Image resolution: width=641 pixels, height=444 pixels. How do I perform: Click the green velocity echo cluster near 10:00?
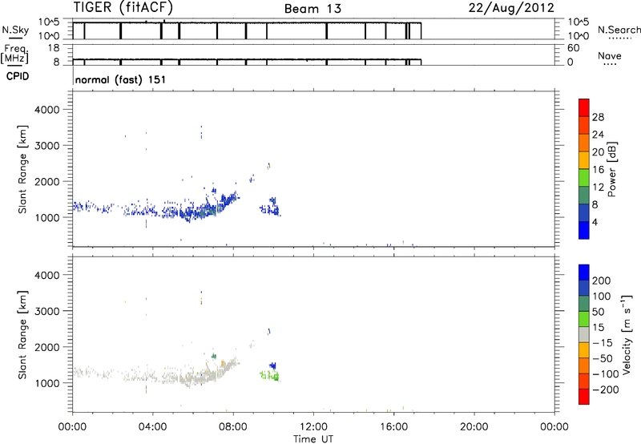[270, 375]
